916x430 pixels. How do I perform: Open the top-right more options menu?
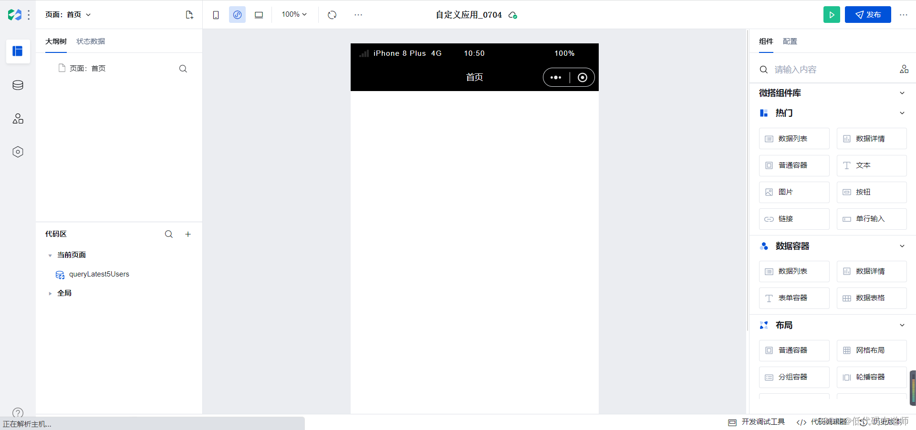tap(903, 15)
